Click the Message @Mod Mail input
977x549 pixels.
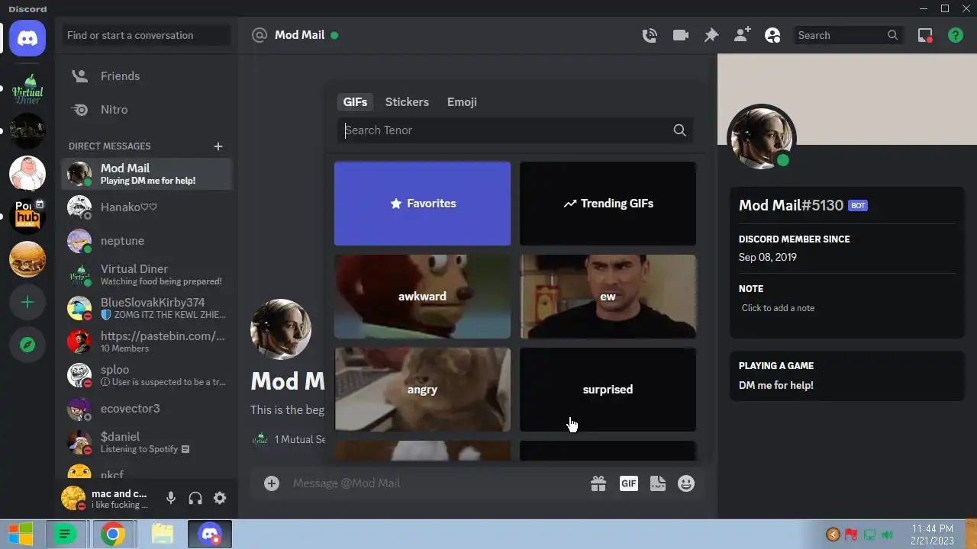[x=435, y=483]
